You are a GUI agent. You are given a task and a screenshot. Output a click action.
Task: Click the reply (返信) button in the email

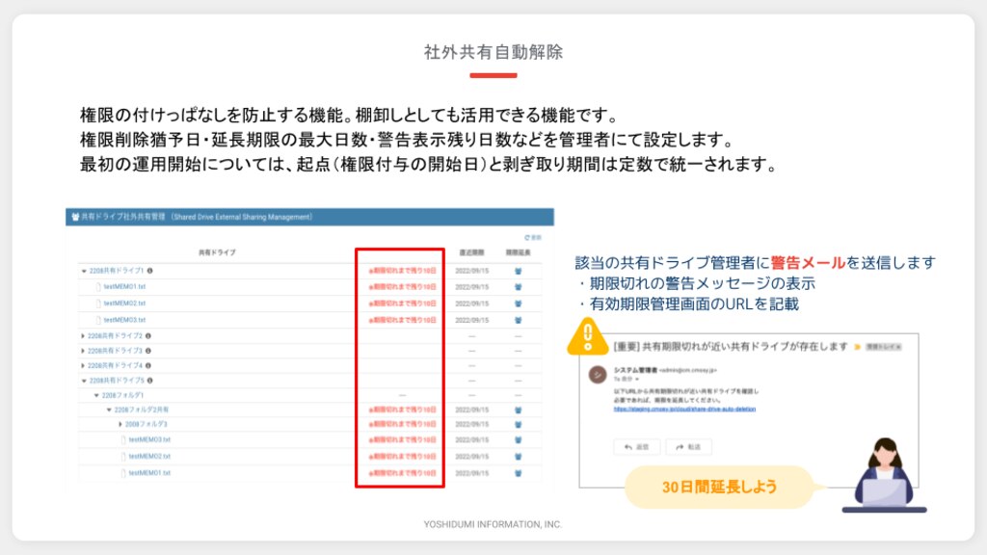click(x=637, y=447)
